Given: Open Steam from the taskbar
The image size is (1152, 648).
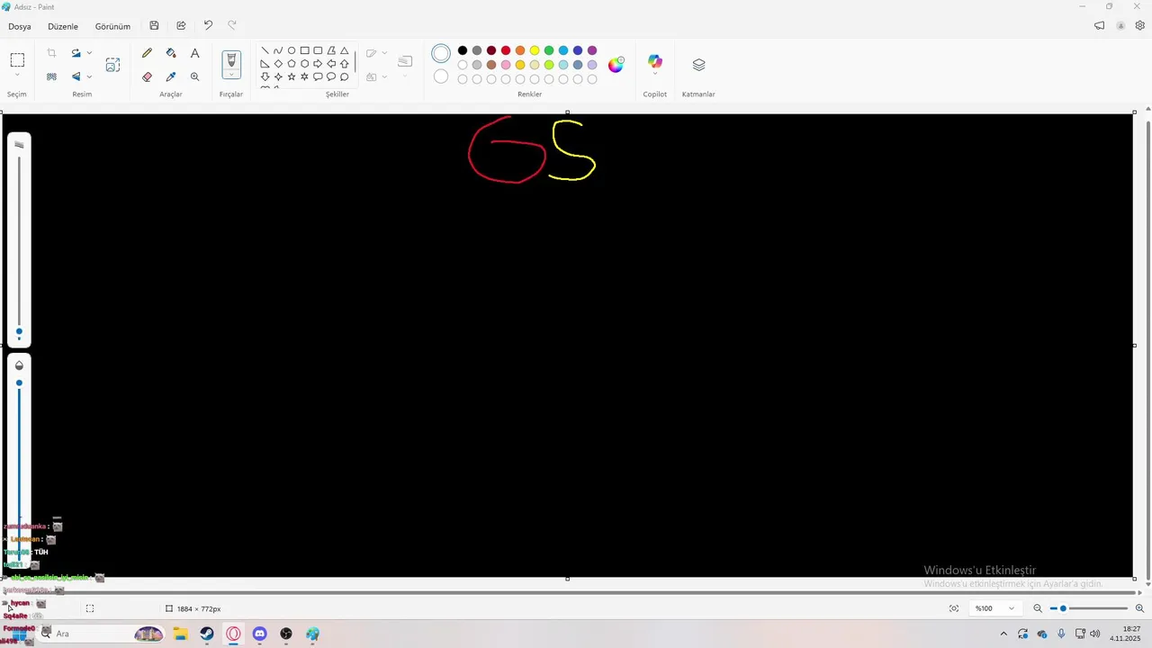Looking at the screenshot, I should [x=207, y=634].
